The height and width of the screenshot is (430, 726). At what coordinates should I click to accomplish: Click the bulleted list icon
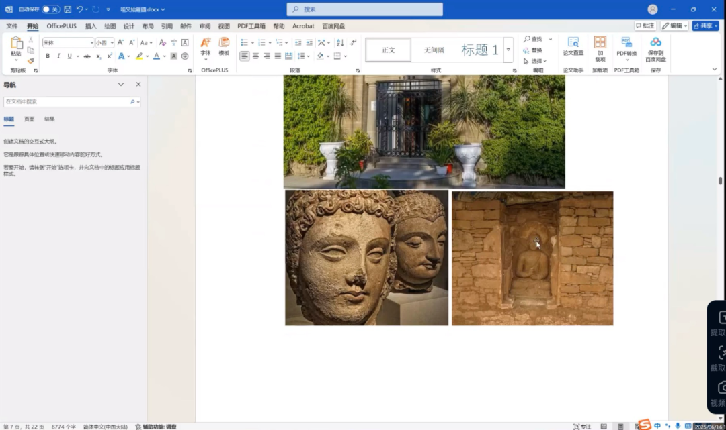(245, 42)
